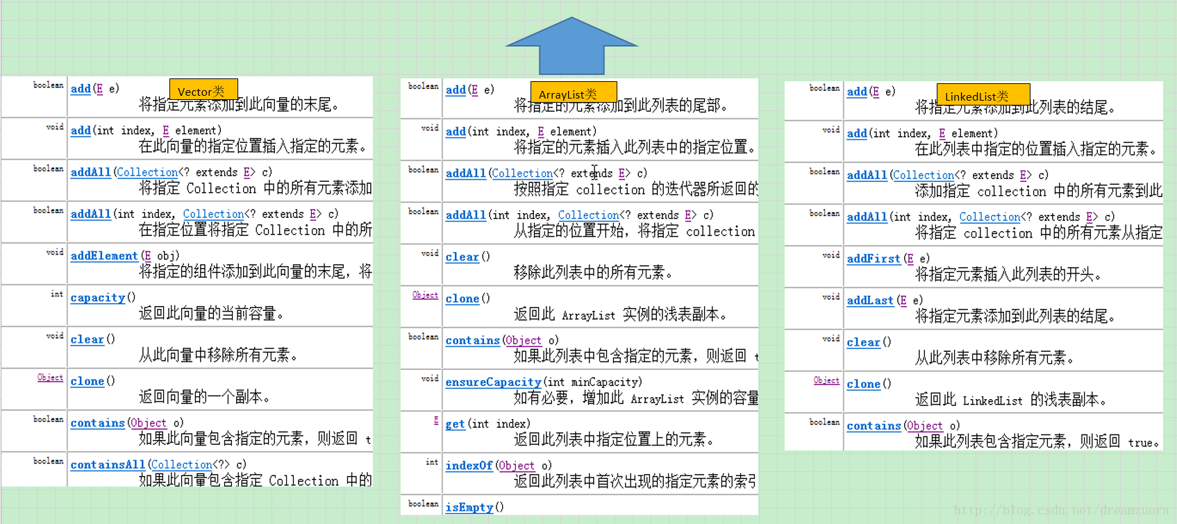Select description text '返回此向量的当前容量。'
The image size is (1177, 524).
pos(212,314)
